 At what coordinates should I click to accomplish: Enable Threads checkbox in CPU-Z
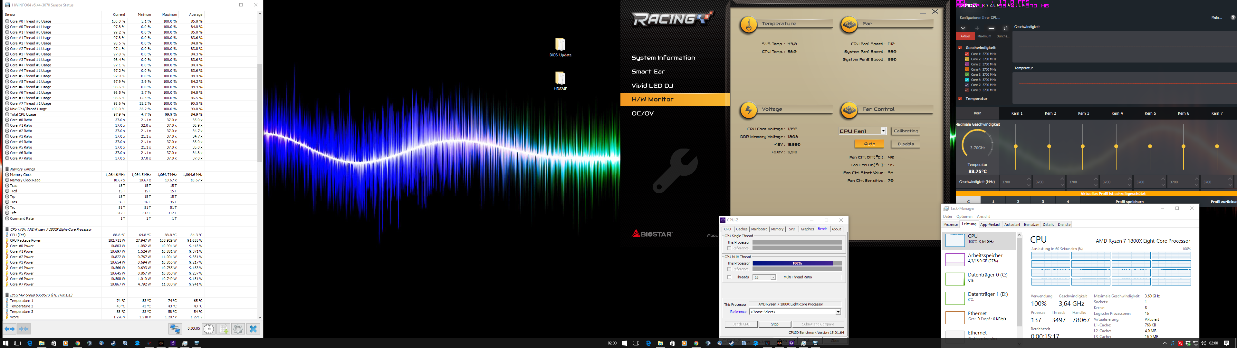pos(729,277)
